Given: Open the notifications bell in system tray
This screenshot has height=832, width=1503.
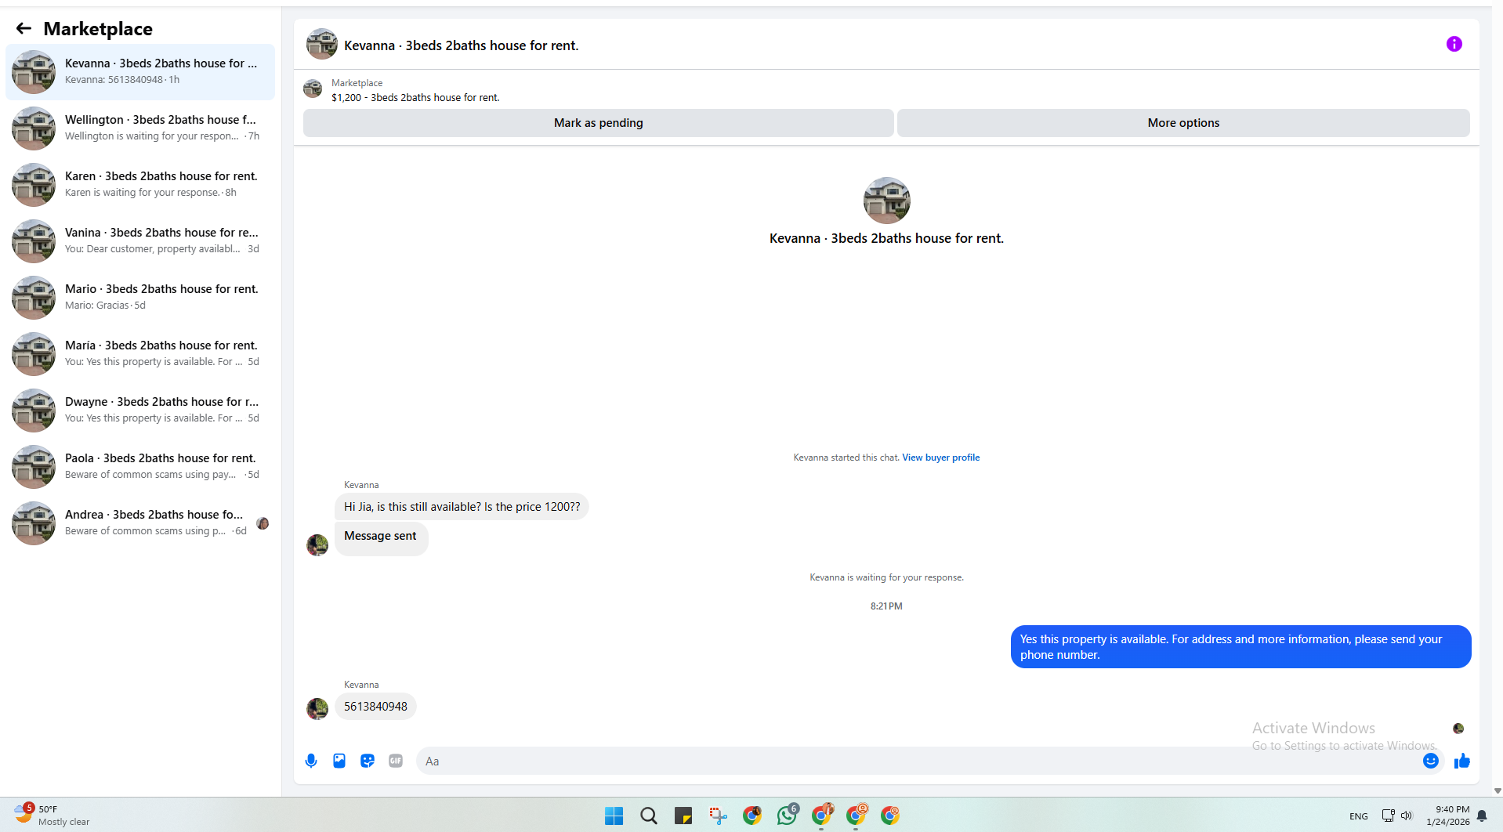Looking at the screenshot, I should 1481,816.
